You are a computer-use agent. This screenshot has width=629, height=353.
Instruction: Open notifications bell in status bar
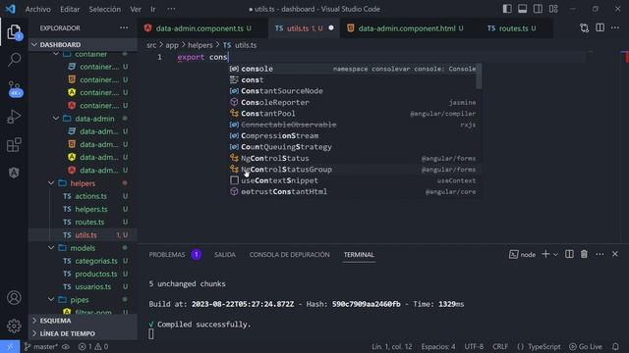tap(615, 346)
